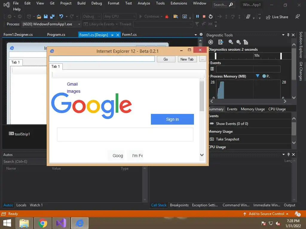Close the Form1.cs [Design] tab
This screenshot has height=229, width=306.
118,35
